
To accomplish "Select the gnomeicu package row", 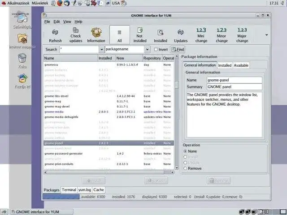I will pyautogui.click(x=109, y=64).
